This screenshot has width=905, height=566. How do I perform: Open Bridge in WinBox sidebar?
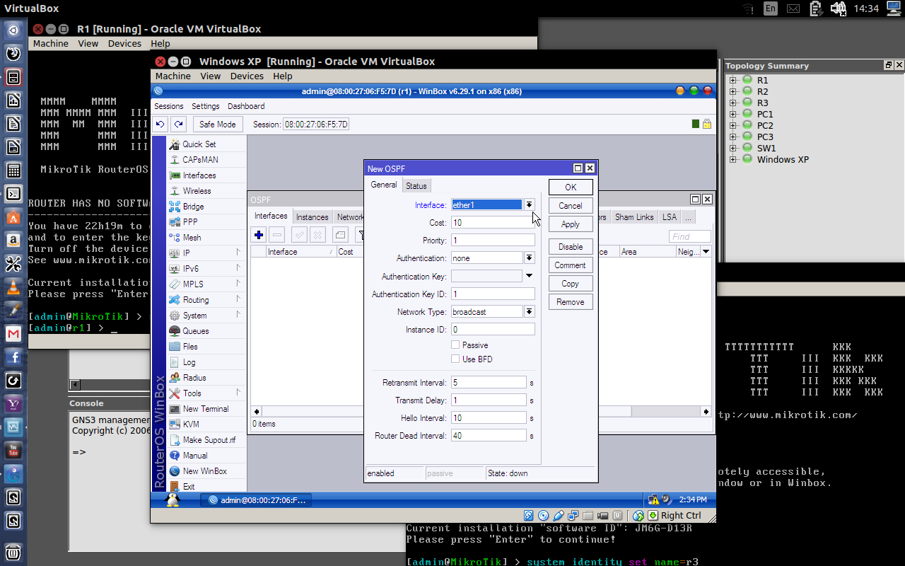click(193, 207)
